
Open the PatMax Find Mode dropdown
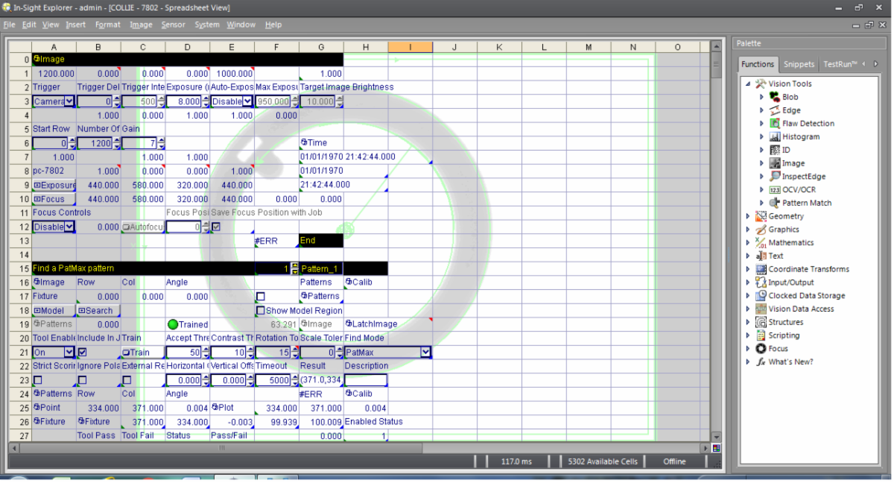pos(426,352)
